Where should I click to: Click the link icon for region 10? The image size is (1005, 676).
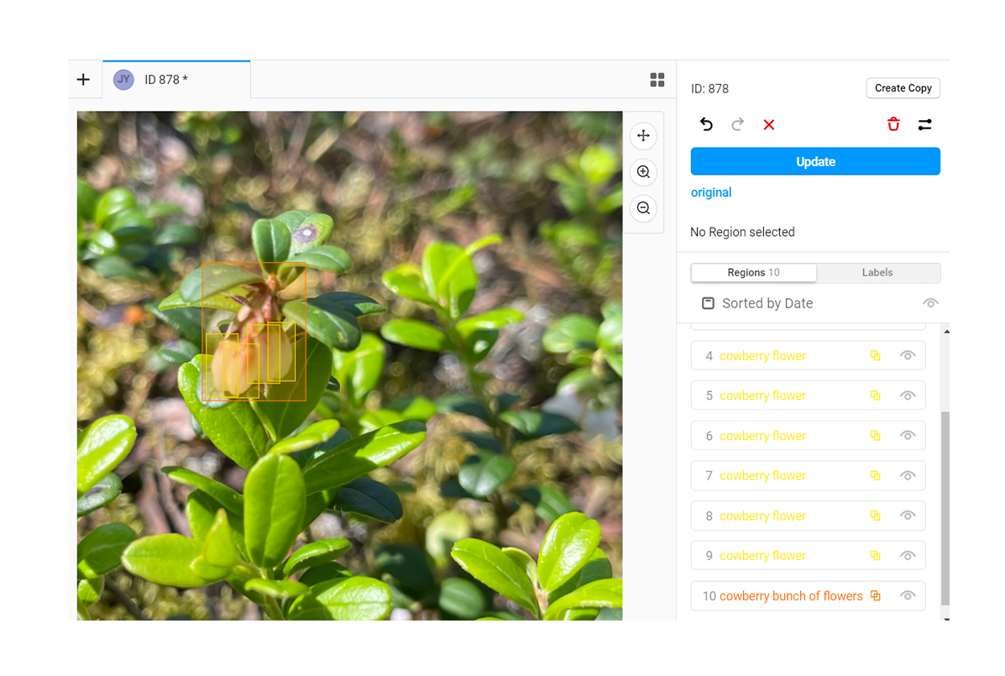click(x=876, y=596)
